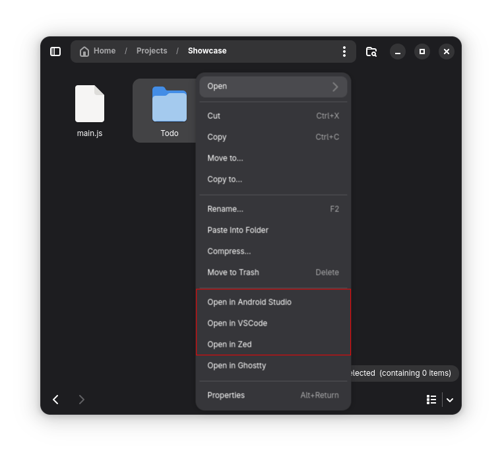The image size is (502, 459).
Task: Select the Todo folder icon
Action: 170,104
